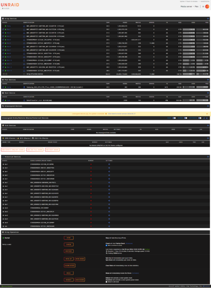
Task: Uncheck Write corrections to parity
Action: click(106, 245)
